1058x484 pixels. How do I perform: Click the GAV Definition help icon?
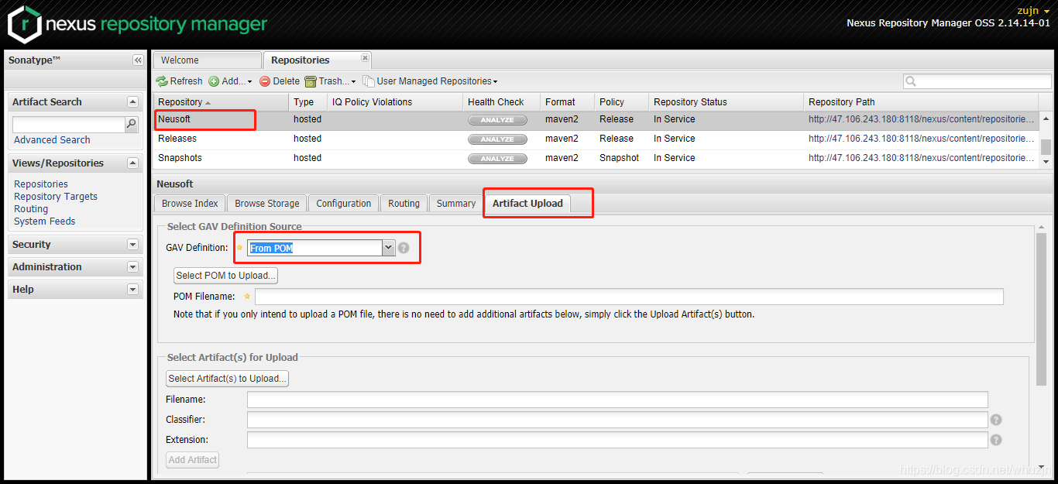pos(404,248)
